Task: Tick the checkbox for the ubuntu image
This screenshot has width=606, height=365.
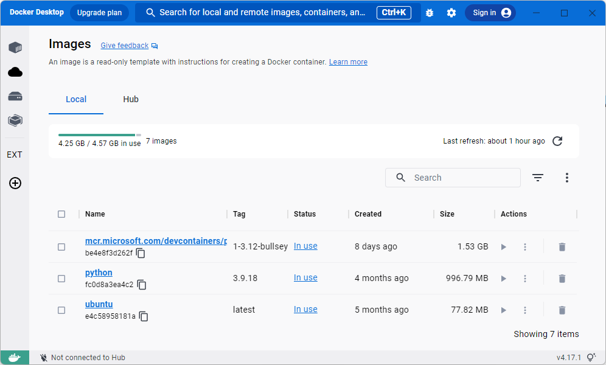Action: [x=61, y=310]
